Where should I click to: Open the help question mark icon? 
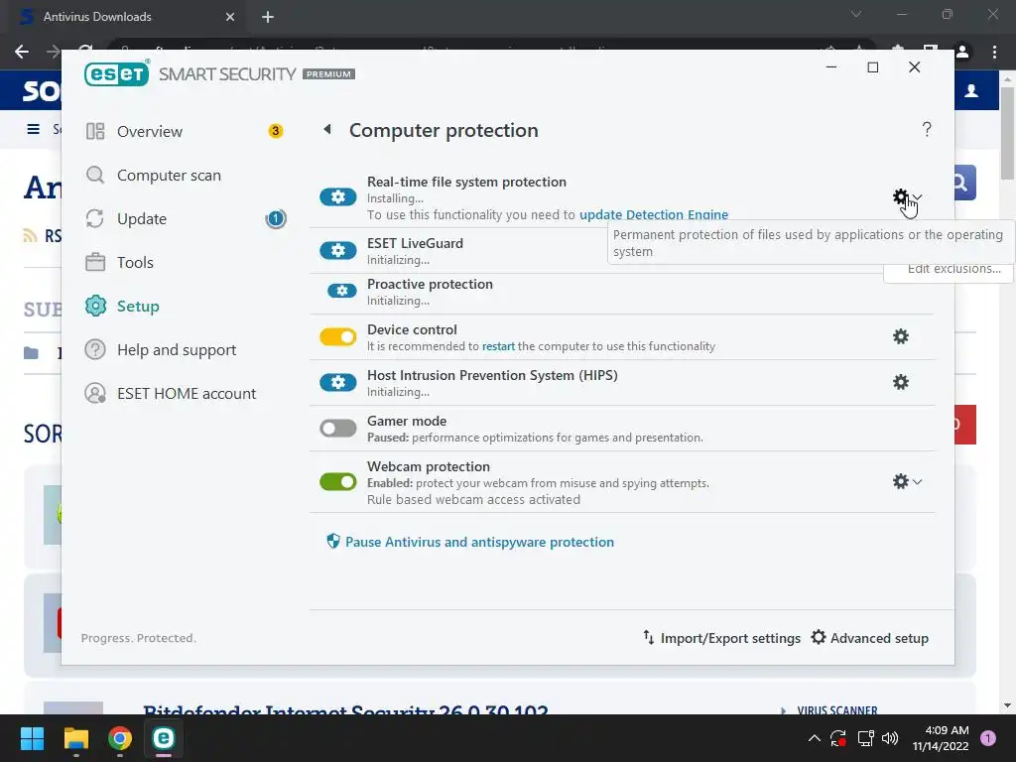pyautogui.click(x=927, y=130)
